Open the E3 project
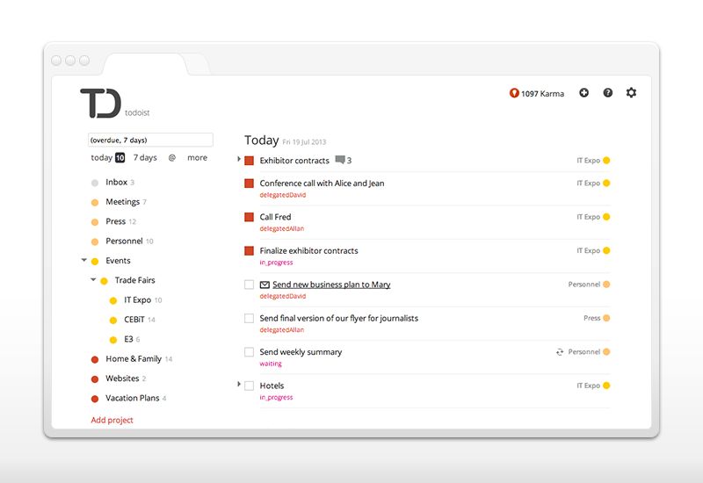Viewport: 703px width, 483px height. coord(128,339)
